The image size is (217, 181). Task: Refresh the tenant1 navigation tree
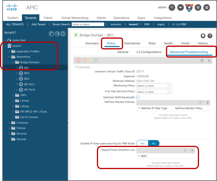63,34
